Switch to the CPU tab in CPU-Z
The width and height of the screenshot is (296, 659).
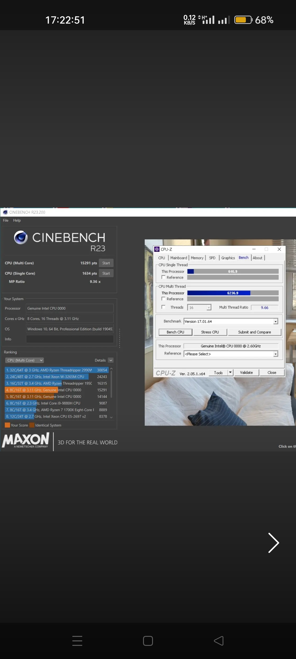click(x=161, y=258)
